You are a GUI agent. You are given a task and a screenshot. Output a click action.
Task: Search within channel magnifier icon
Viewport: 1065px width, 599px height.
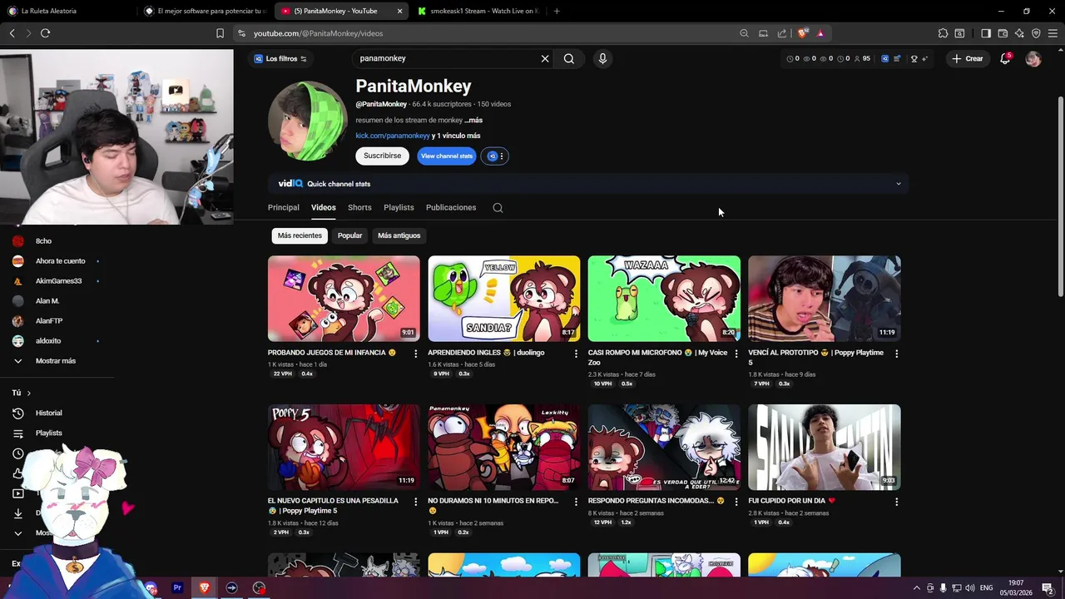coord(498,208)
